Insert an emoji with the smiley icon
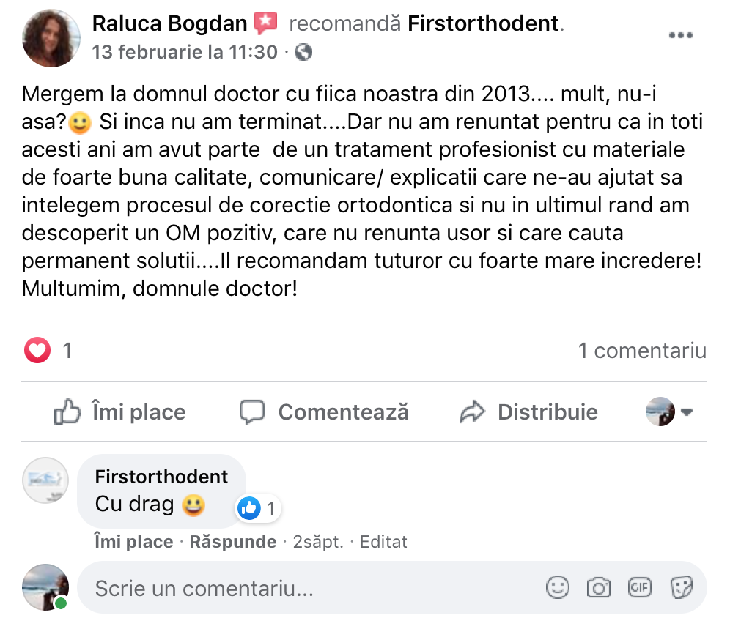 pos(558,587)
